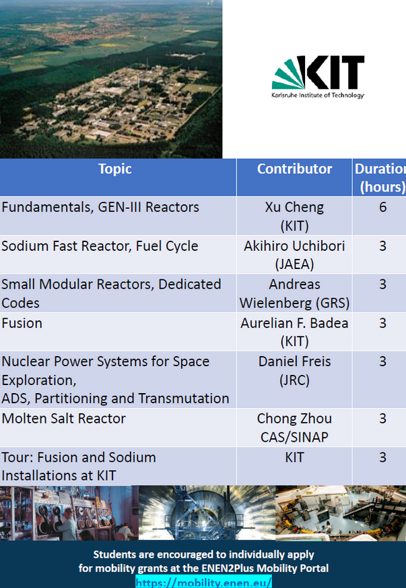Click 'Tour: Fusion and Sodium Installations' cell
The image size is (406, 588).
point(118,466)
